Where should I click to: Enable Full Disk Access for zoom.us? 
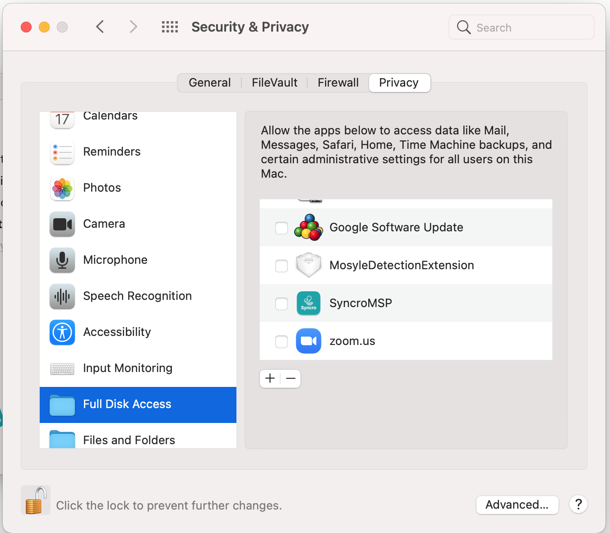282,342
